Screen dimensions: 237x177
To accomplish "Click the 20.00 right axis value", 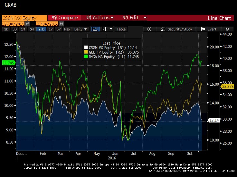I will (x=214, y=47).
